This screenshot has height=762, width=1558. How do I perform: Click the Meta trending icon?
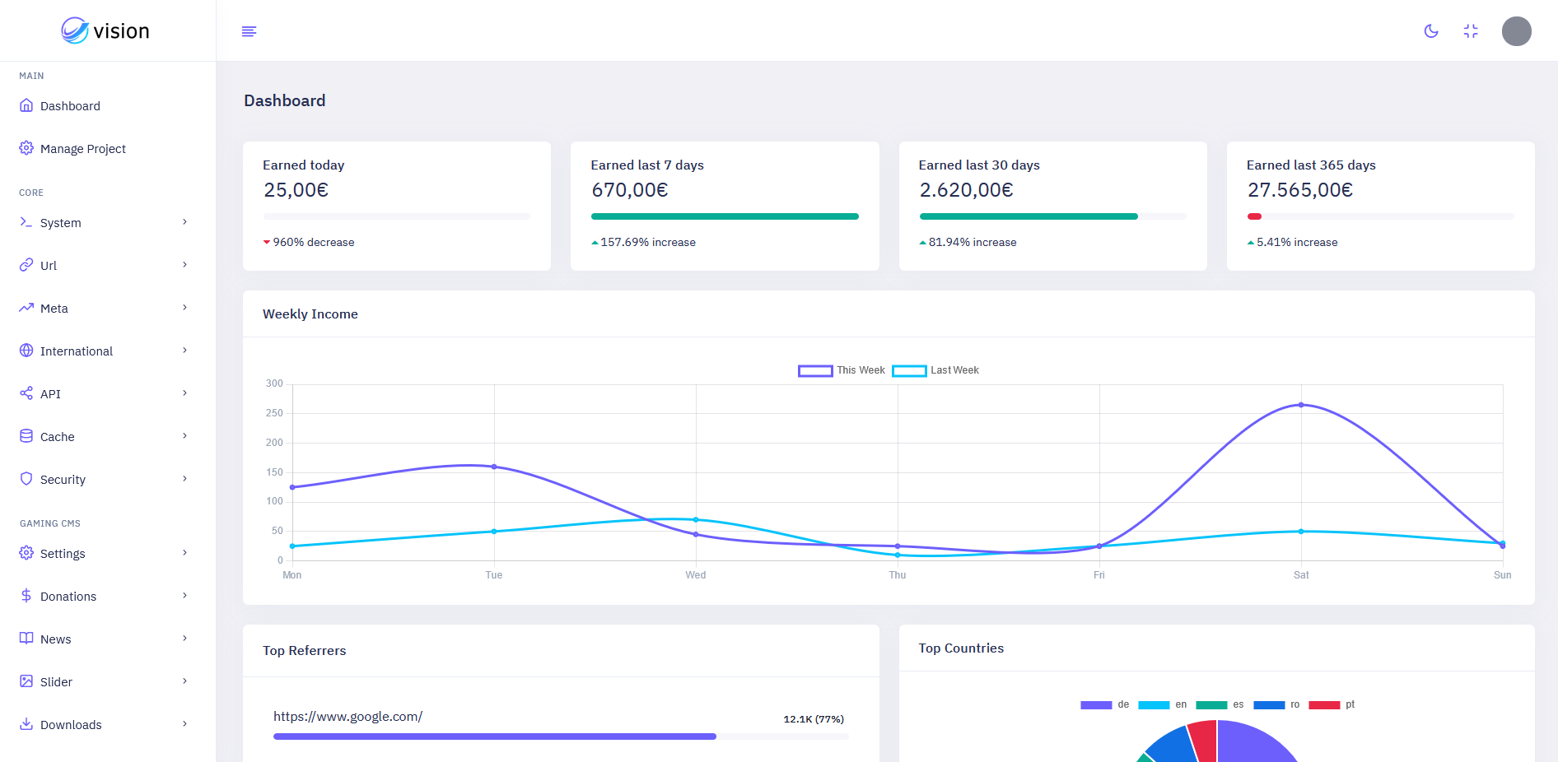26,308
